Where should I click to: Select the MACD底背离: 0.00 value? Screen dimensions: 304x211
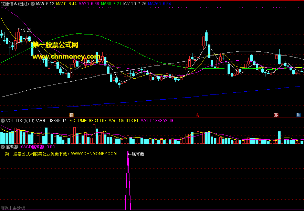pyautogui.click(x=38, y=147)
